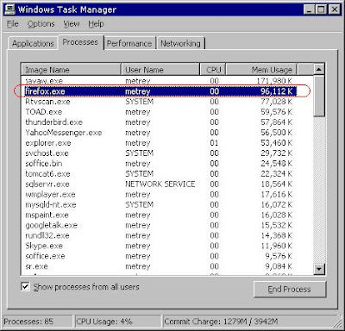Screen dimensions: 345x331
Task: Click the window resize grip corner
Action: point(337,323)
